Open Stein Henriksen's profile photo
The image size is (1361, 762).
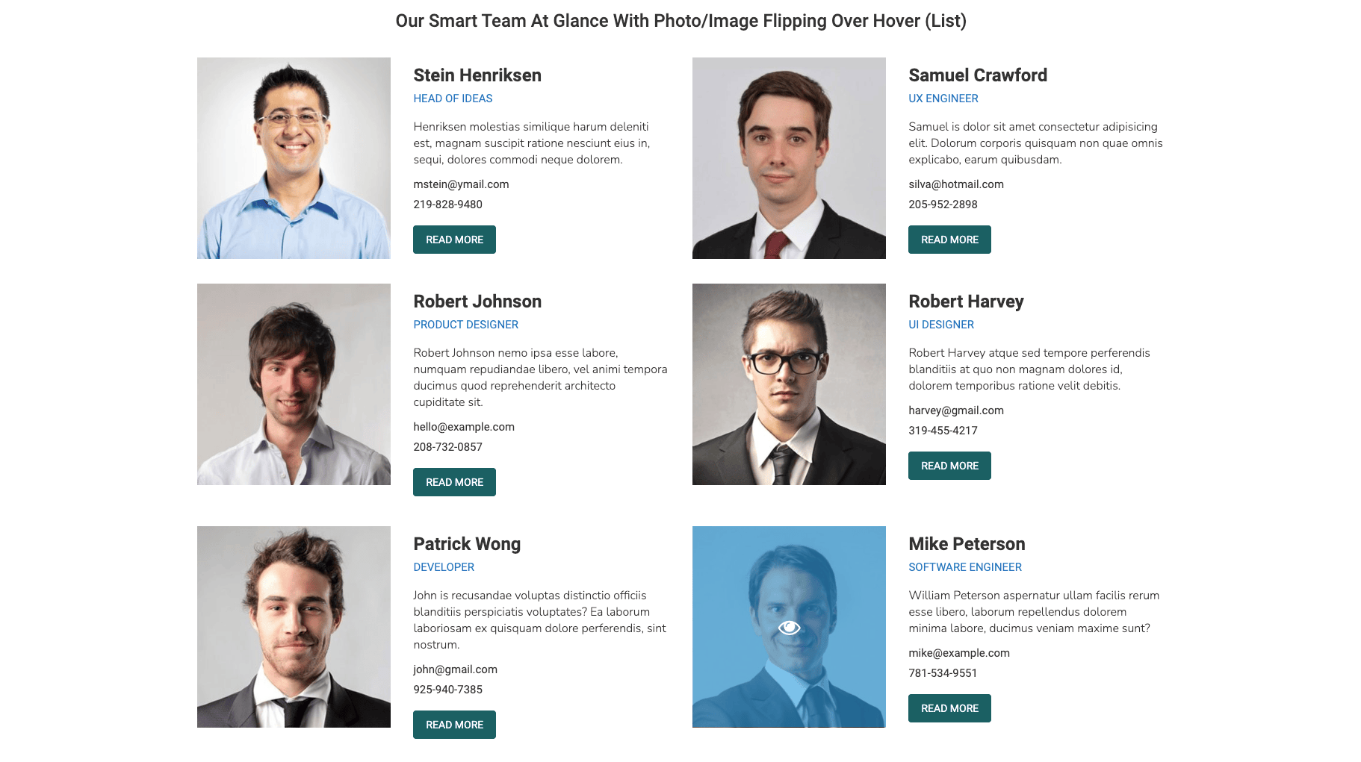pyautogui.click(x=294, y=158)
